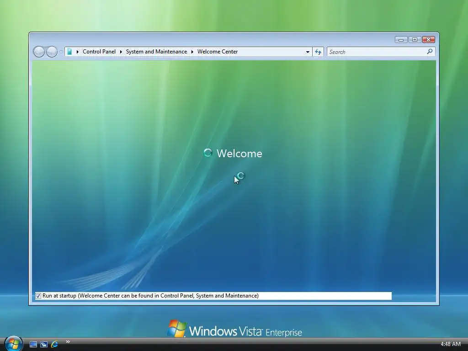Maximize the Welcome Center window
The height and width of the screenshot is (351, 468).
point(415,40)
